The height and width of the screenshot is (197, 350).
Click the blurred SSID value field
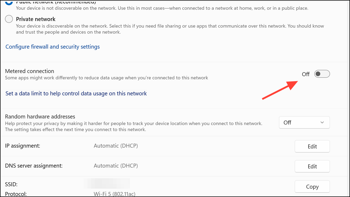point(106,183)
